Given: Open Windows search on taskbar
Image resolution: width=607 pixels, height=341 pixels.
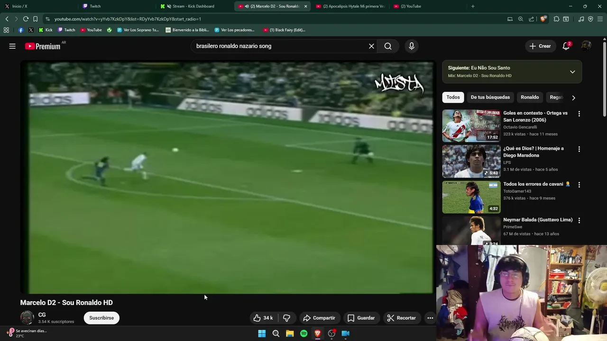Looking at the screenshot, I should (x=276, y=333).
